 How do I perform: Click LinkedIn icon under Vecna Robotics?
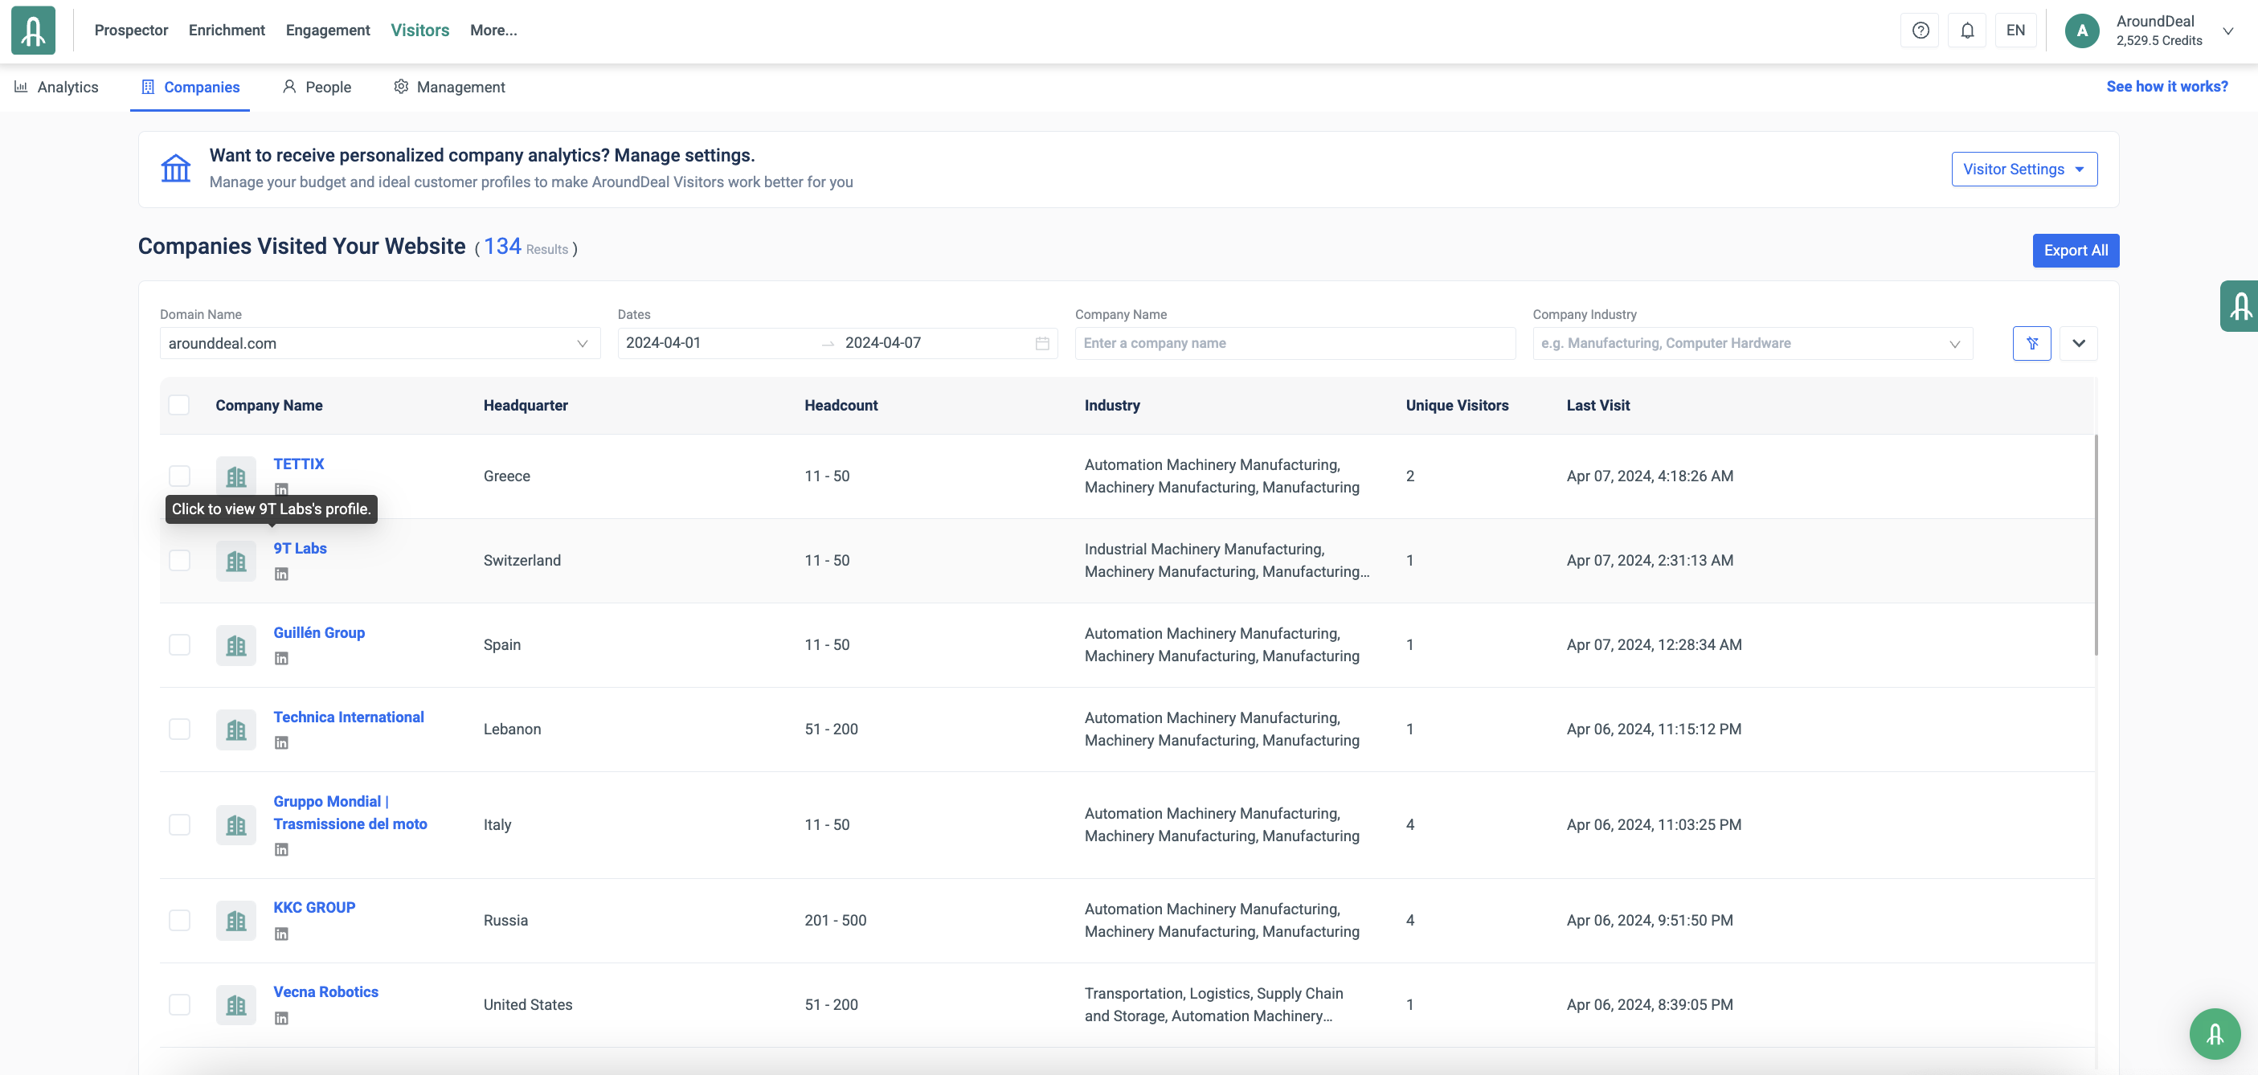coord(281,1018)
